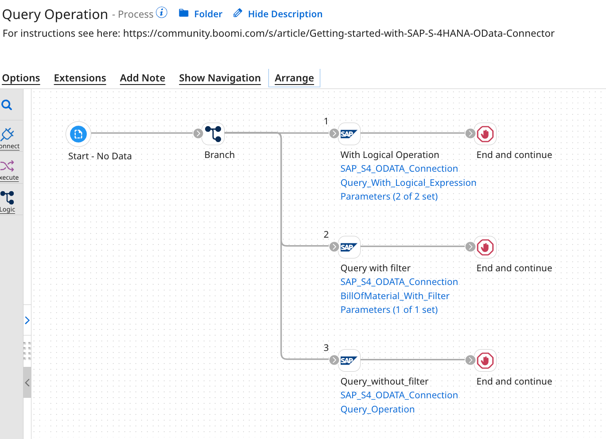Expand the shapes palette with the blue chevron
606x439 pixels.
coord(27,320)
